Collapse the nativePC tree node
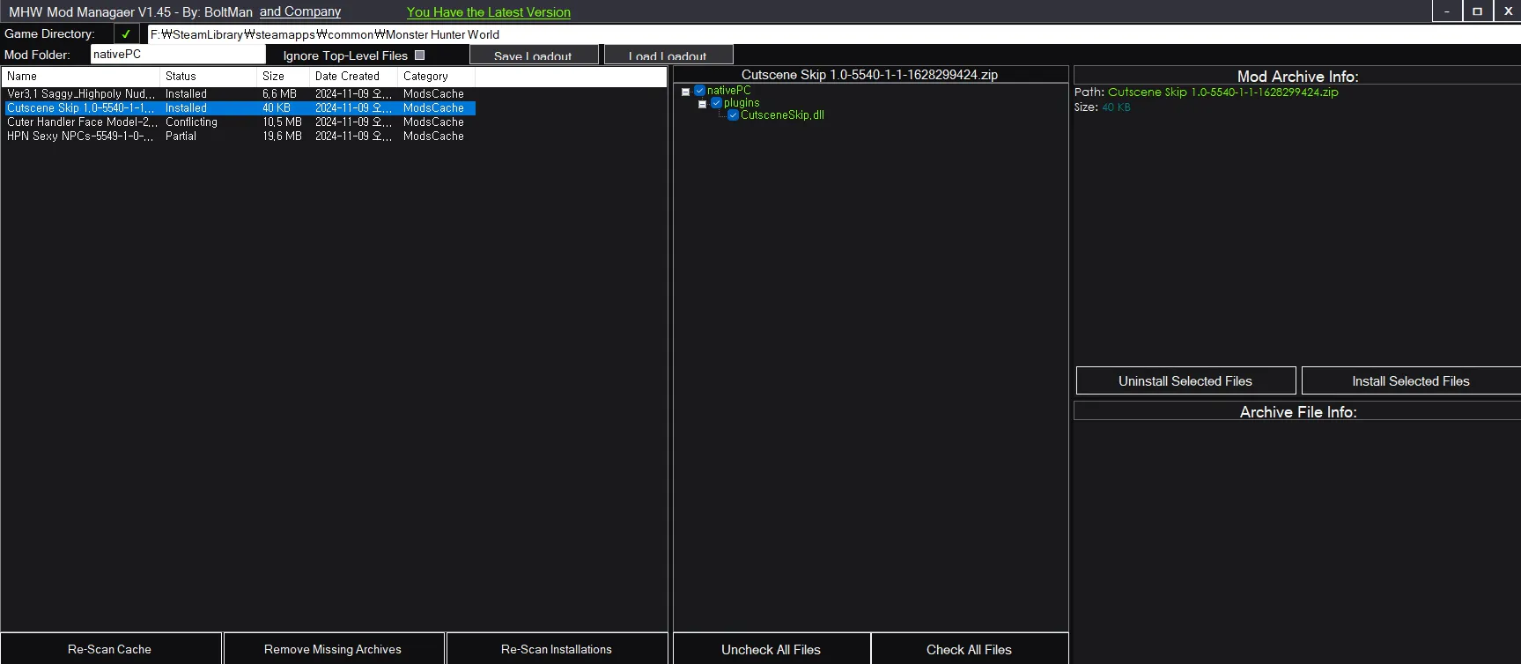Image resolution: width=1521 pixels, height=664 pixels. point(685,92)
